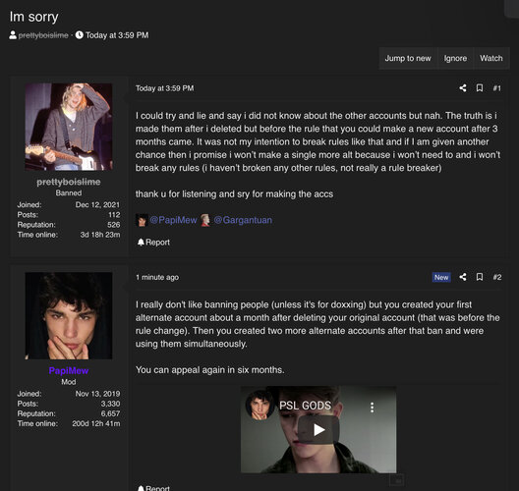The image size is (519, 491).
Task: Bookmark post #1
Action: coord(480,88)
